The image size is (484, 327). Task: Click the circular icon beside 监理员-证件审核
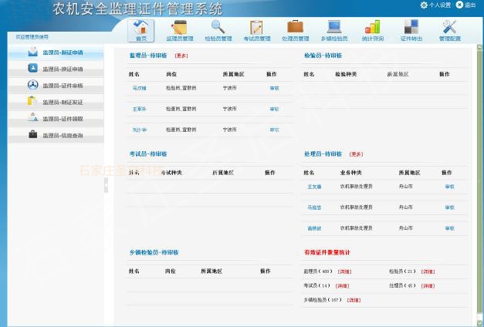(32, 85)
